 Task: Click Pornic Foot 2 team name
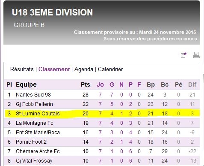(31, 142)
